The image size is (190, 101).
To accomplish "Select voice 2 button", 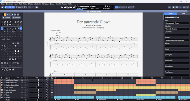I will (x=7, y=15).
